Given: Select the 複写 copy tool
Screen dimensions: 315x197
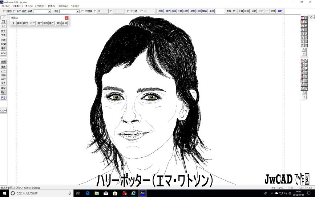Looking at the screenshot, I should (x=3, y=88).
